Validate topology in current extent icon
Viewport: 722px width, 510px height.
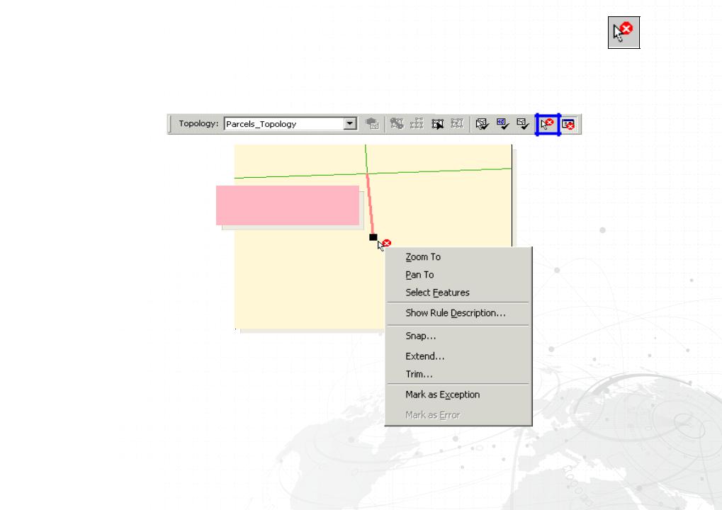[x=503, y=124]
